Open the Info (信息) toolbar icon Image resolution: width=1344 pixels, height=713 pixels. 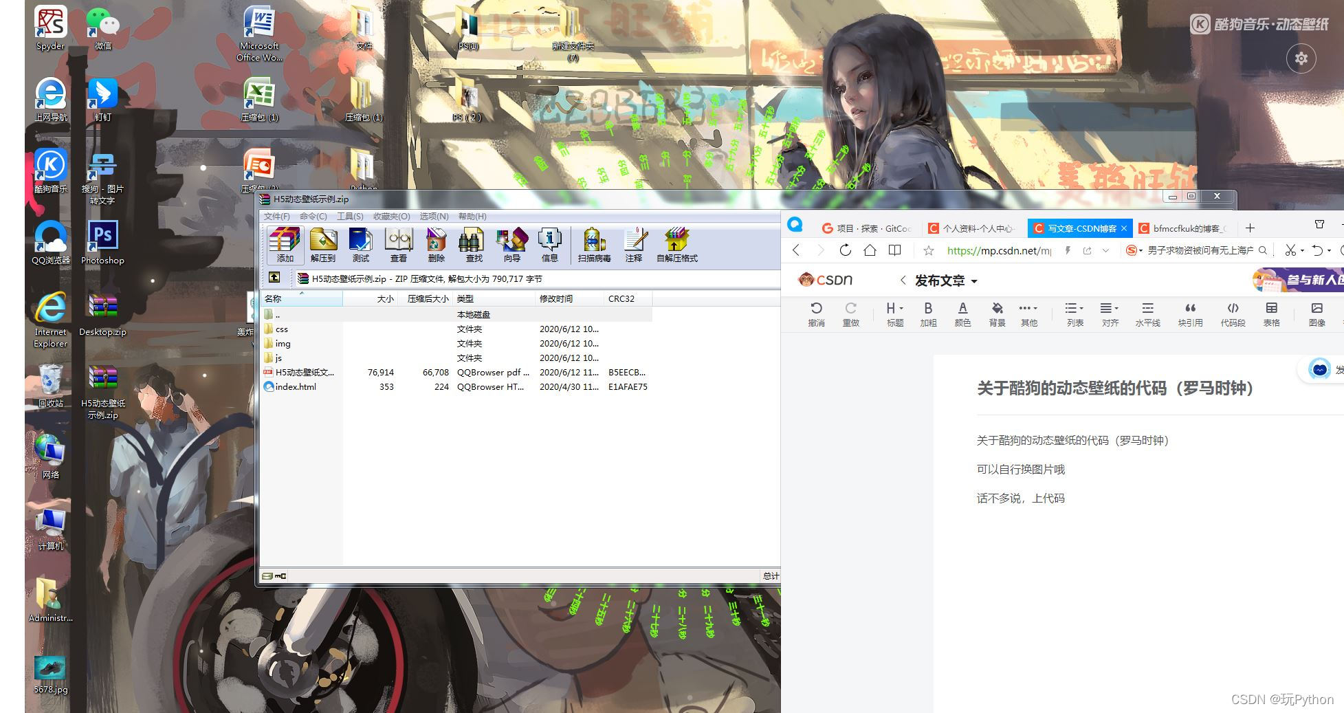(549, 245)
